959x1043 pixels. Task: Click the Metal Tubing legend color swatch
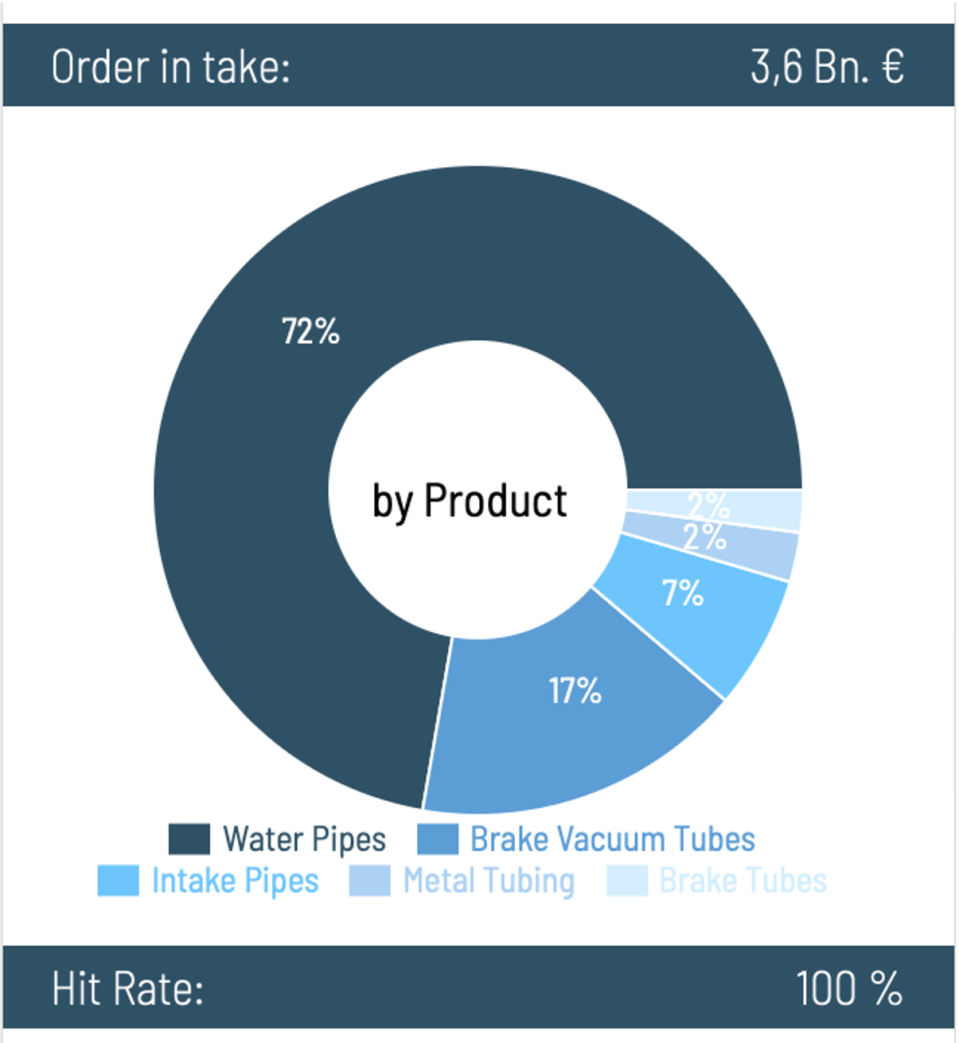click(370, 881)
